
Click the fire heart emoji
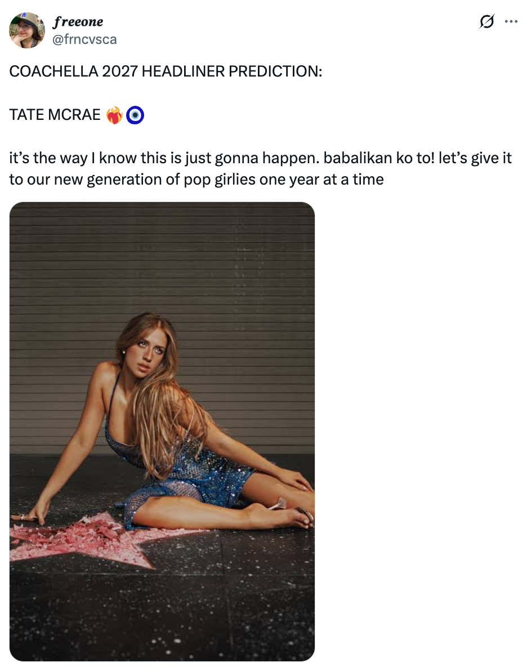(114, 115)
